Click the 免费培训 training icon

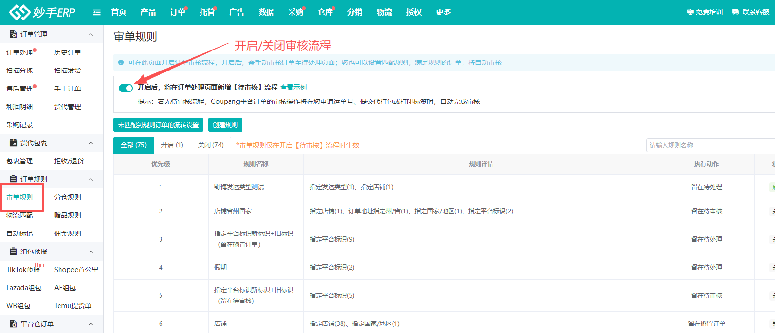690,12
